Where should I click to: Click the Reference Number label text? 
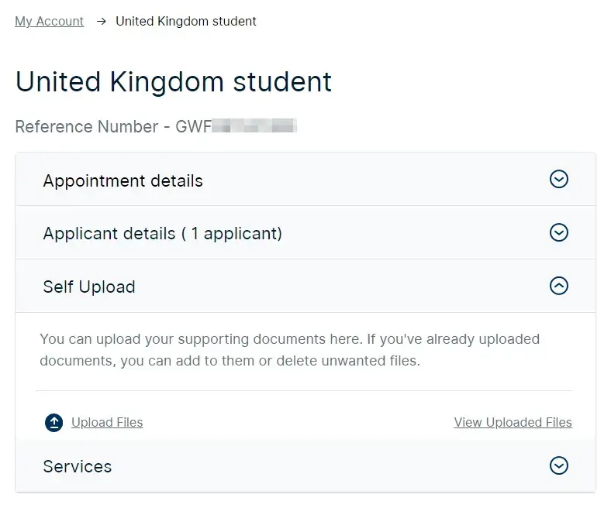tap(87, 126)
